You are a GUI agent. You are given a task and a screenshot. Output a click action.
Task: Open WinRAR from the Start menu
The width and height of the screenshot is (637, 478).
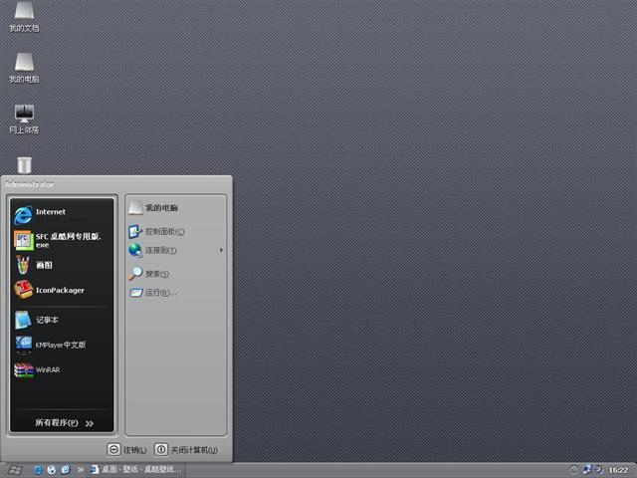coord(62,369)
